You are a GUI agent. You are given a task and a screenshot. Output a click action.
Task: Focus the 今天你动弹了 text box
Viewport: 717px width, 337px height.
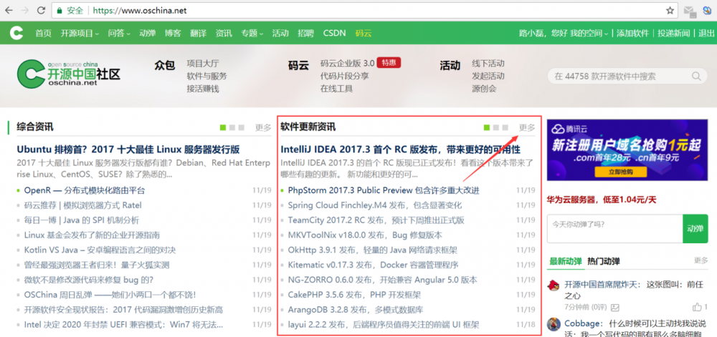tap(614, 228)
